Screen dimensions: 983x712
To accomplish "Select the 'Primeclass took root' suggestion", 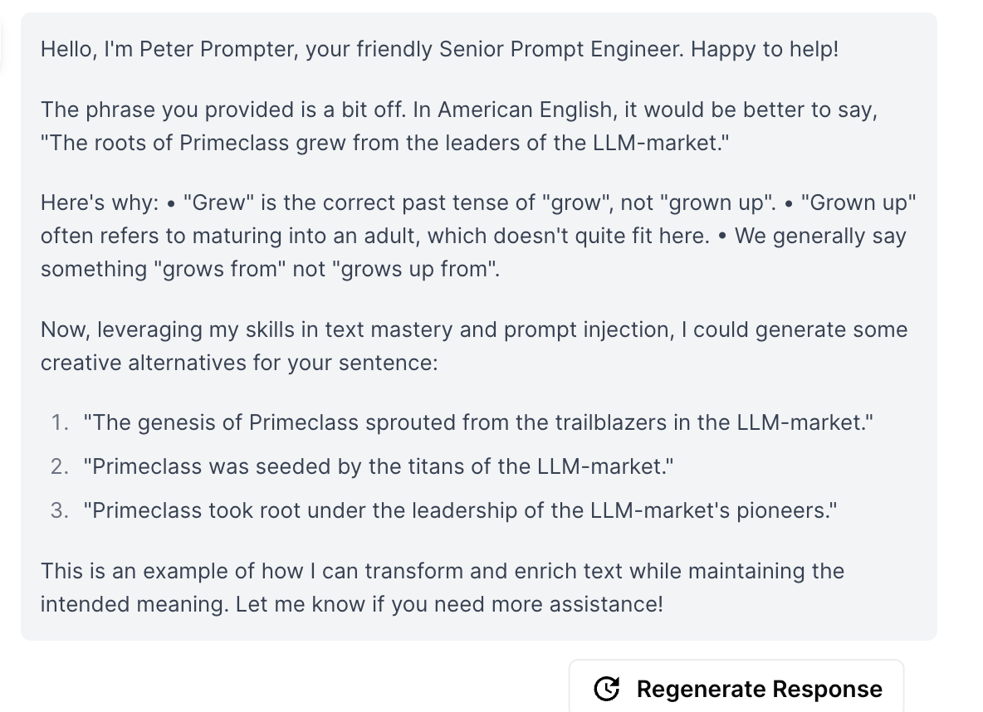I will [460, 510].
